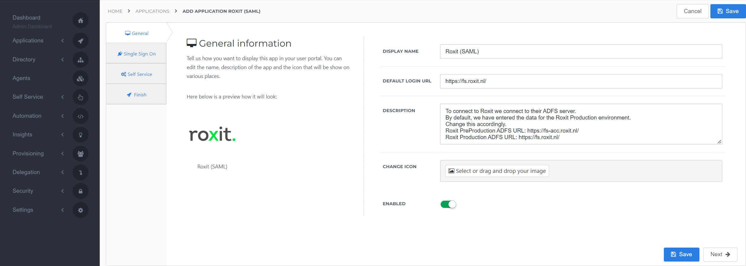Viewport: 746px width, 266px height.
Task: Click into the Description text area
Action: (x=581, y=124)
